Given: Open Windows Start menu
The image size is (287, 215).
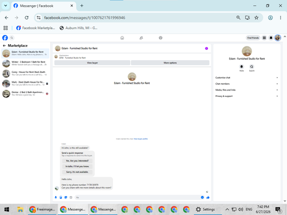Looking at the screenshot, I should (7, 209).
